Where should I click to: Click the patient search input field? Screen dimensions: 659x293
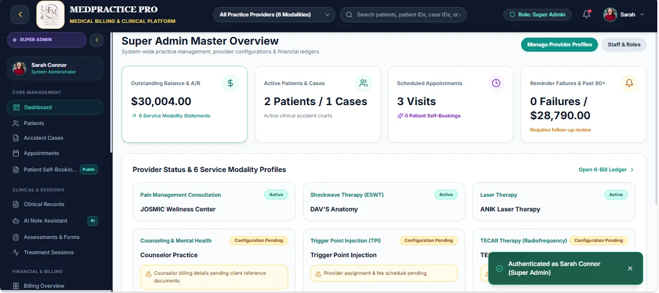404,15
